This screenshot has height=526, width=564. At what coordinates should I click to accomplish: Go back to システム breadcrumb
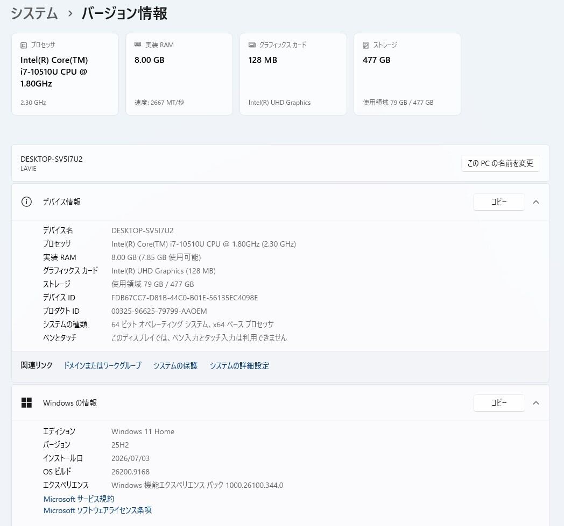tap(34, 13)
